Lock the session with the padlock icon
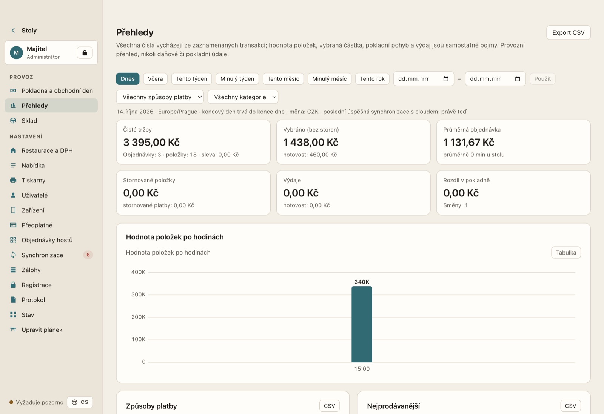Image resolution: width=604 pixels, height=414 pixels. 85,53
